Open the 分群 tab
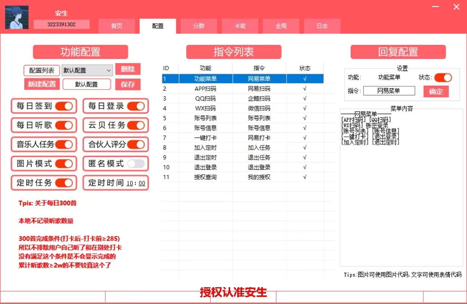 (x=199, y=26)
